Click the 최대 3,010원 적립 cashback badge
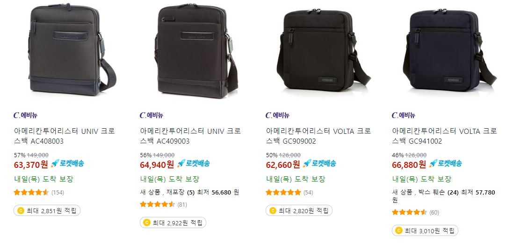The height and width of the screenshot is (243, 506). point(425,230)
